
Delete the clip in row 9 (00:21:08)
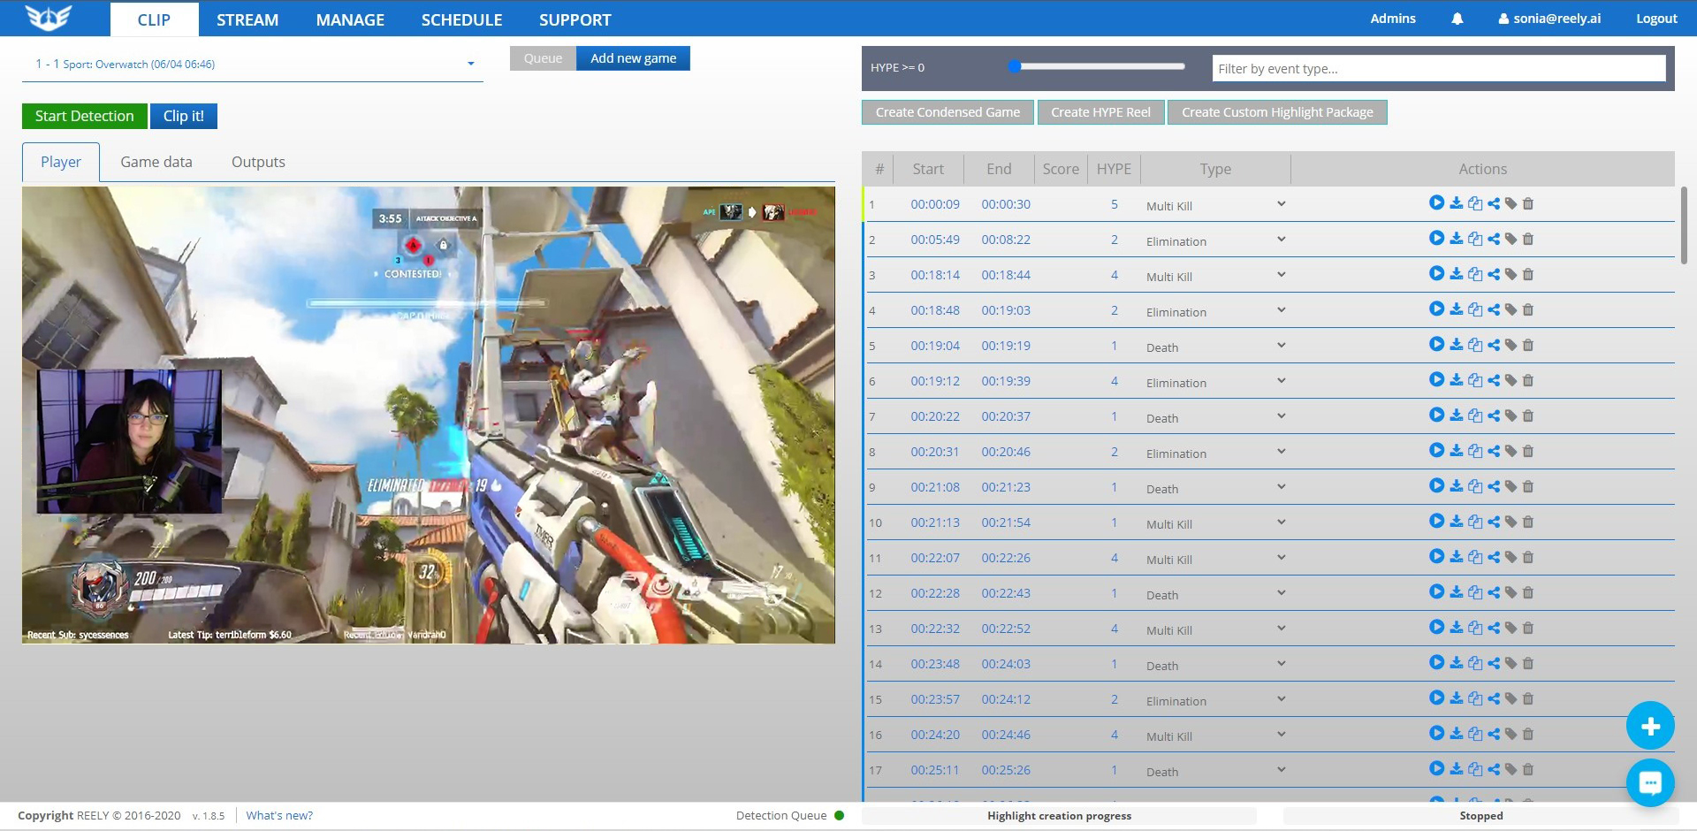click(1527, 486)
